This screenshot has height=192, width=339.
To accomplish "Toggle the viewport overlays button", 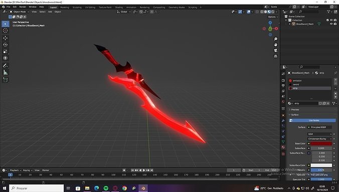I will click(x=249, y=12).
